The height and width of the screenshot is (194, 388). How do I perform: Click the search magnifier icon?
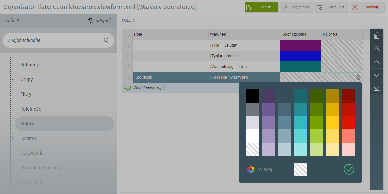point(107,40)
